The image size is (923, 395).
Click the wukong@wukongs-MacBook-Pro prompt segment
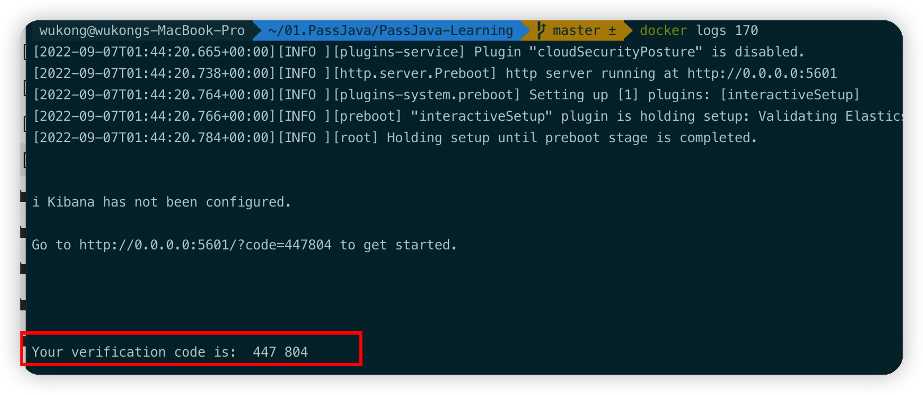tap(142, 30)
